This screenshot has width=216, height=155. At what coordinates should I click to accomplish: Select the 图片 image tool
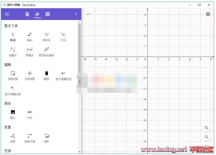[13, 114]
